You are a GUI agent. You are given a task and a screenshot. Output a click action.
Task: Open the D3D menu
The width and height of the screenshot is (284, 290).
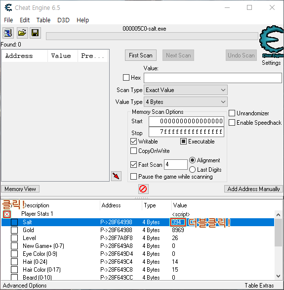[64, 20]
